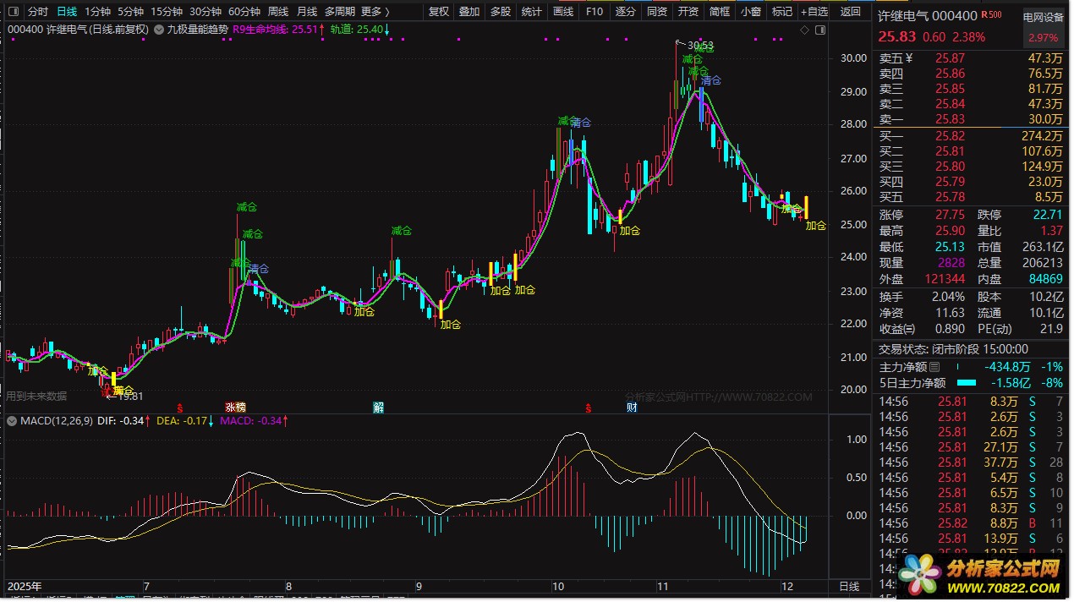
Task: Switch to the 分时 chart tab
Action: (x=38, y=12)
